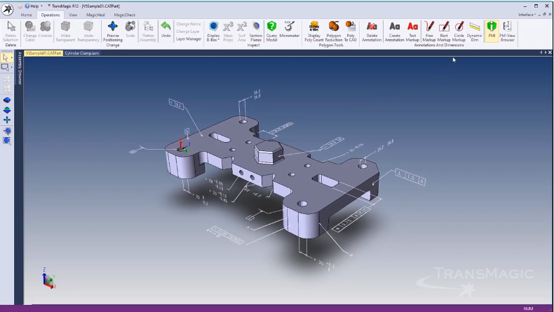Expand the window-select tool flyout
The image size is (554, 312).
tap(12, 67)
